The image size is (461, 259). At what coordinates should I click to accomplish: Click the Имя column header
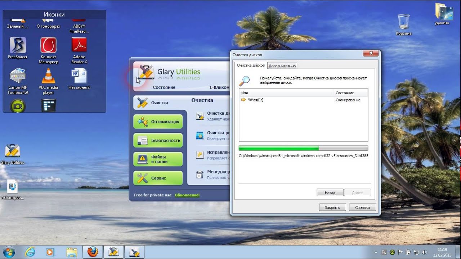(x=286, y=93)
